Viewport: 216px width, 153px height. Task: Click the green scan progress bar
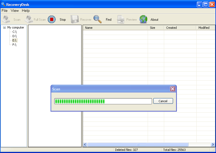[x=103, y=101]
